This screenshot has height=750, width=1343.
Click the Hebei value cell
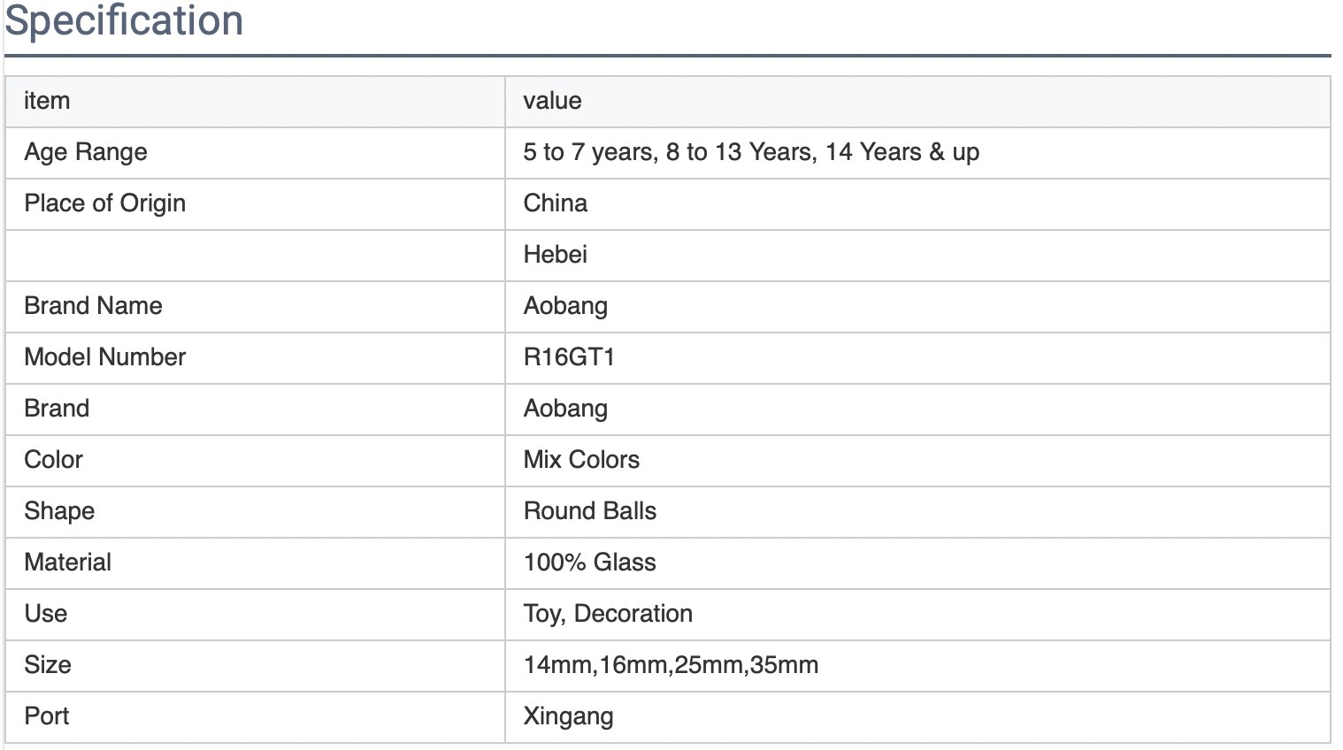tap(555, 255)
